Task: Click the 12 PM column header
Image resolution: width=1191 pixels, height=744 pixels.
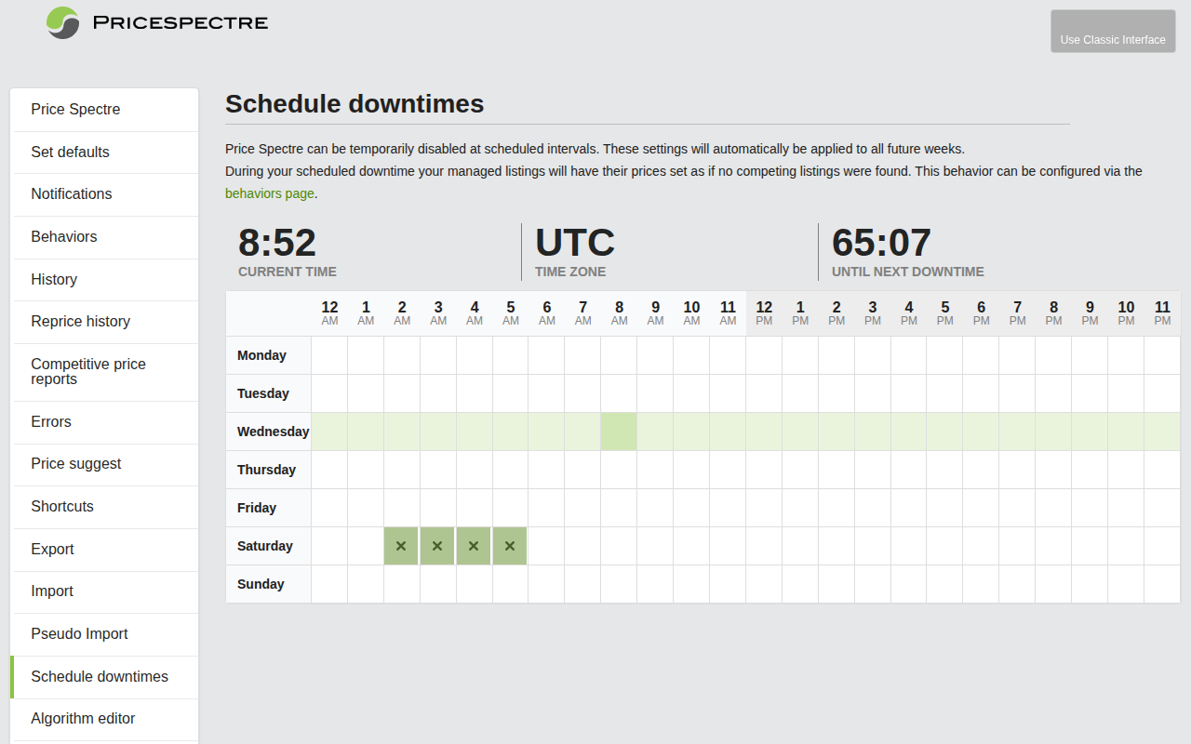Action: tap(763, 312)
